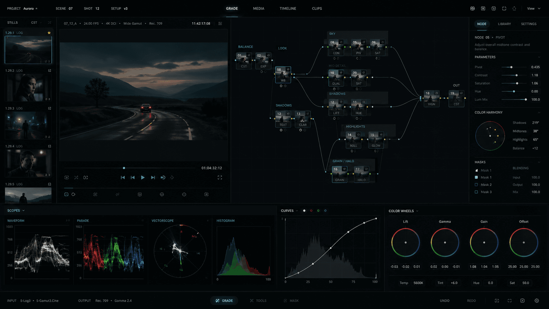Open the CST dropdown in Stills panel
549x309 pixels.
36,23
